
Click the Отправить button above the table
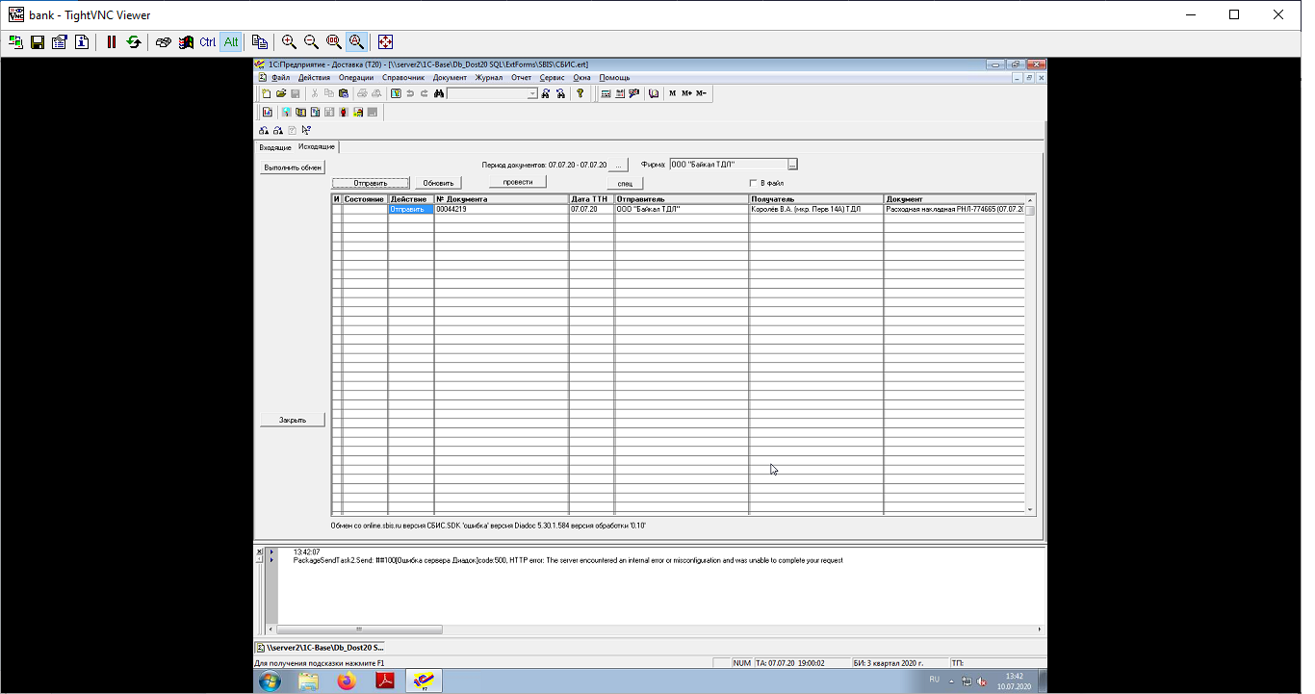pos(371,183)
